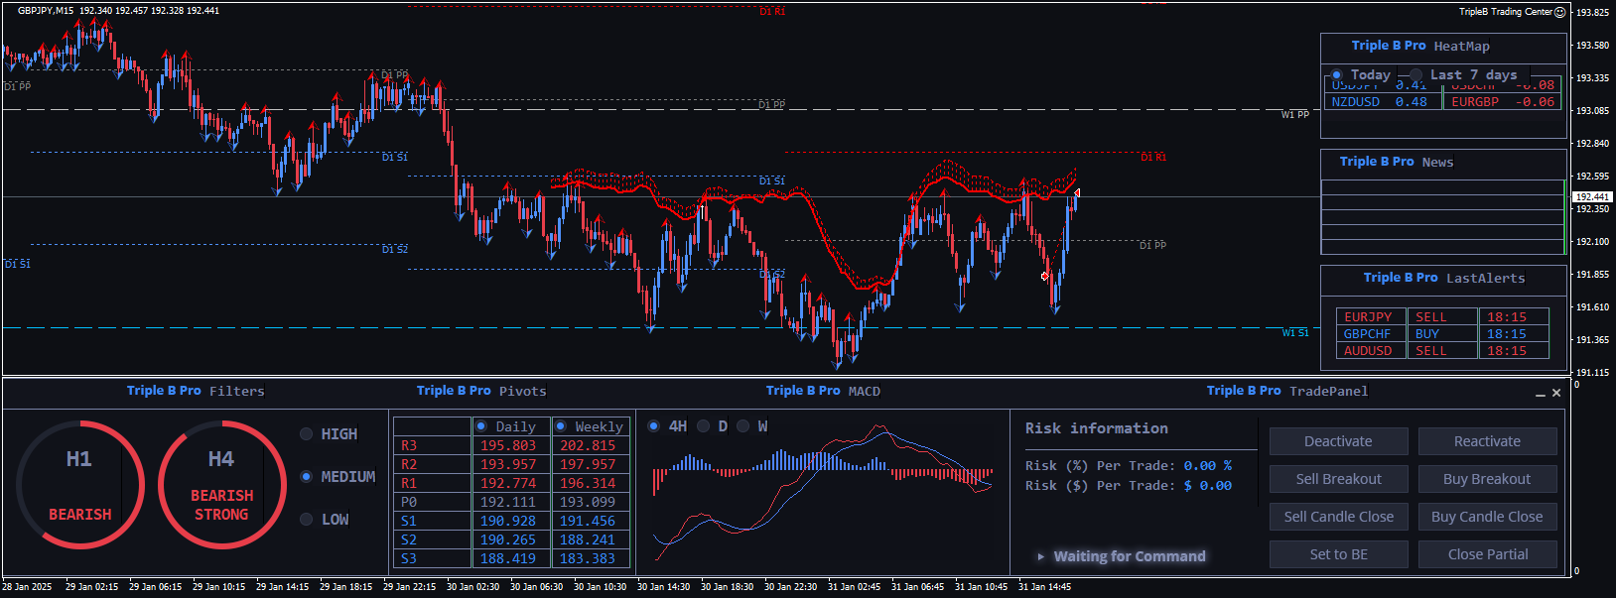
Task: Click the H4 bearish strong gauge
Action: (221, 485)
